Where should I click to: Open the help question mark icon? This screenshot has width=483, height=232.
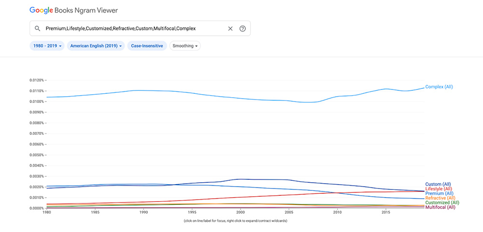(x=242, y=29)
